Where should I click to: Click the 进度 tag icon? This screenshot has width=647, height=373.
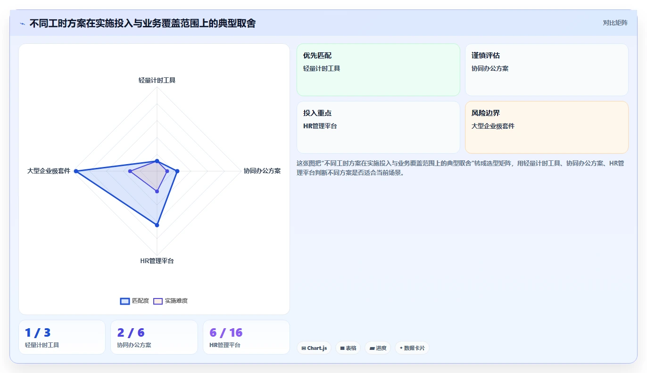[372, 348]
